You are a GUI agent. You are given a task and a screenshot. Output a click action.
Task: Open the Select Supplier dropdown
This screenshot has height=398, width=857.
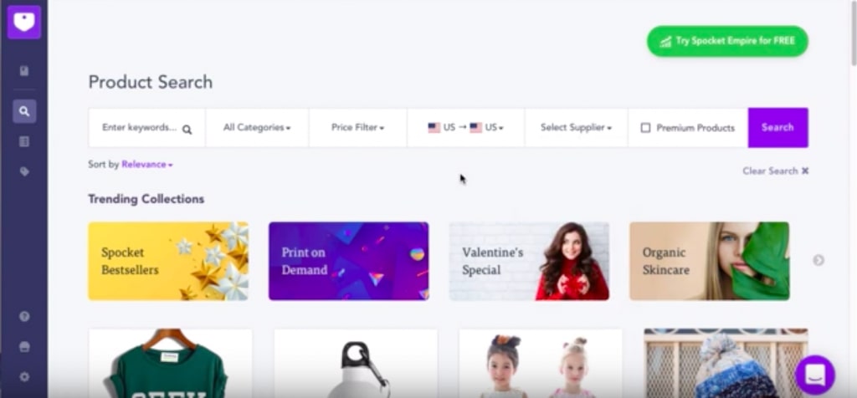tap(576, 128)
